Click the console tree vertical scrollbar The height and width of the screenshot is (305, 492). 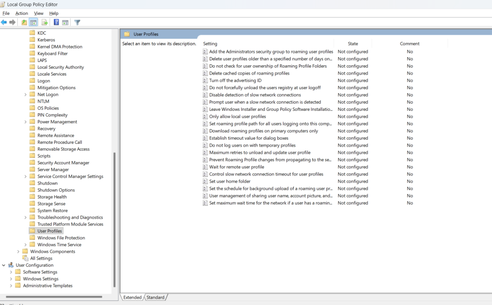(x=114, y=216)
